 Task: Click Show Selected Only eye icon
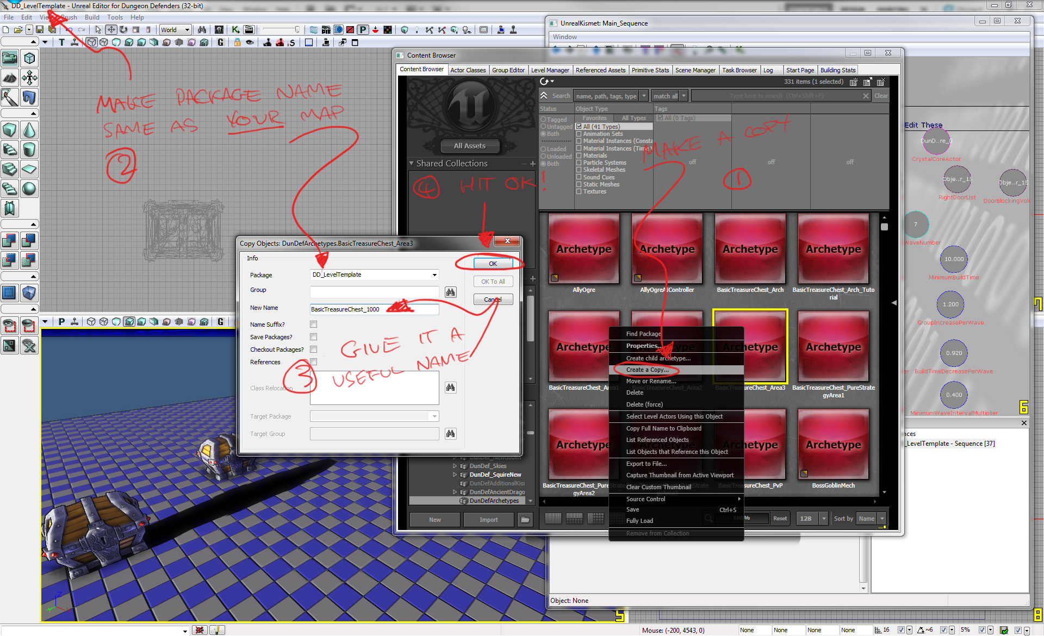pos(10,326)
